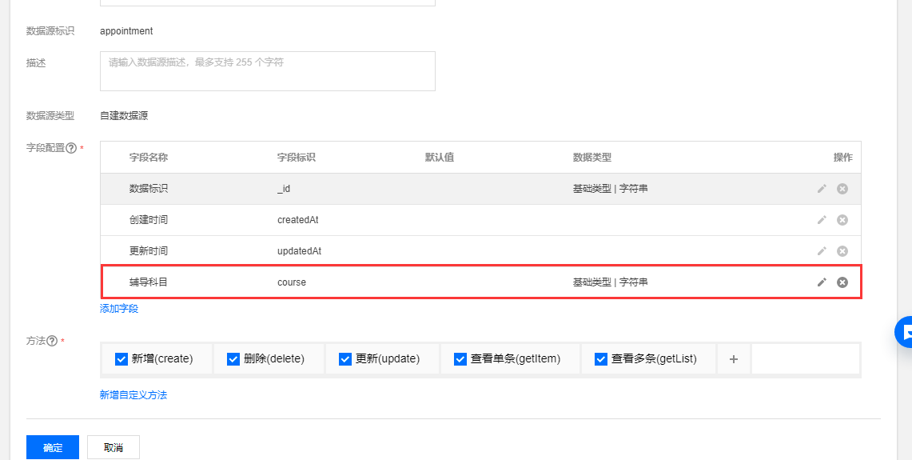Click delete icon on 数据标识 row

click(842, 189)
